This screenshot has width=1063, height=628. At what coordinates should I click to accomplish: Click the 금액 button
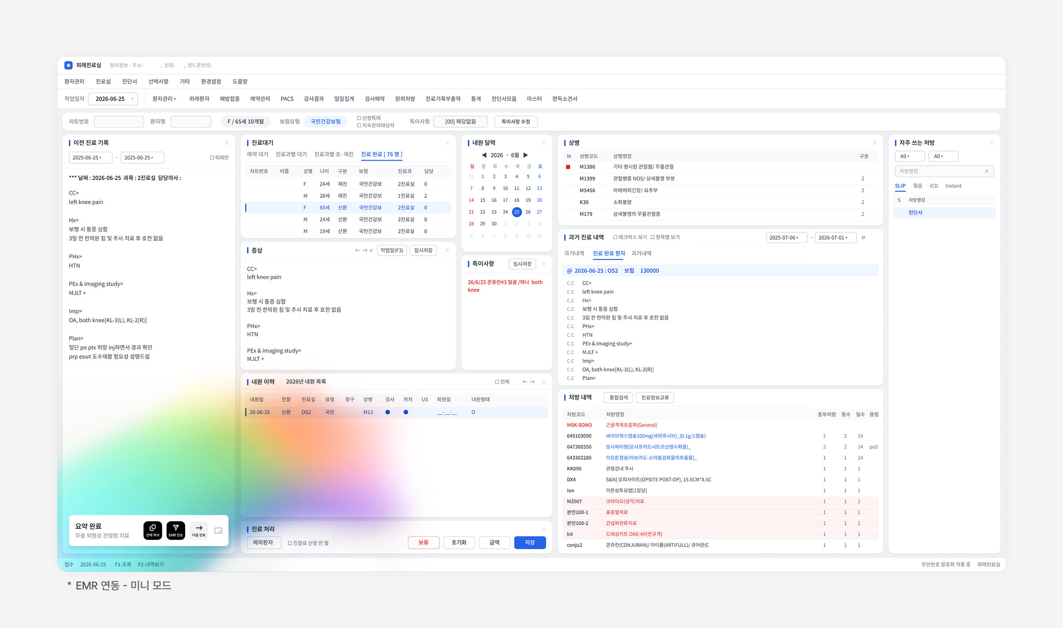click(x=494, y=543)
